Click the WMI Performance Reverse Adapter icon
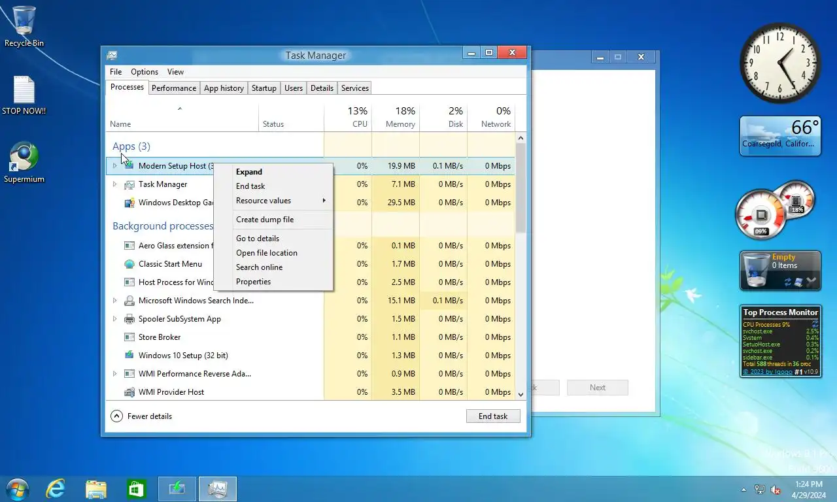The width and height of the screenshot is (837, 502). (129, 374)
